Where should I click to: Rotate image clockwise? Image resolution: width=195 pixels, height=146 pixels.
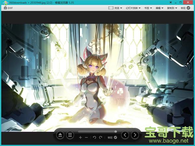tap(101, 138)
